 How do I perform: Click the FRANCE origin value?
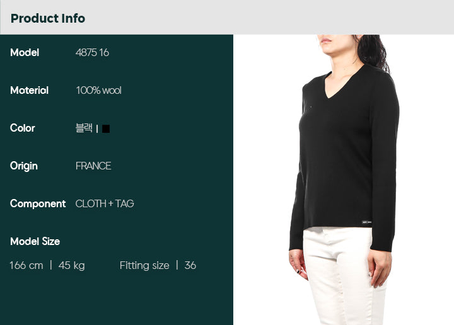pyautogui.click(x=93, y=166)
